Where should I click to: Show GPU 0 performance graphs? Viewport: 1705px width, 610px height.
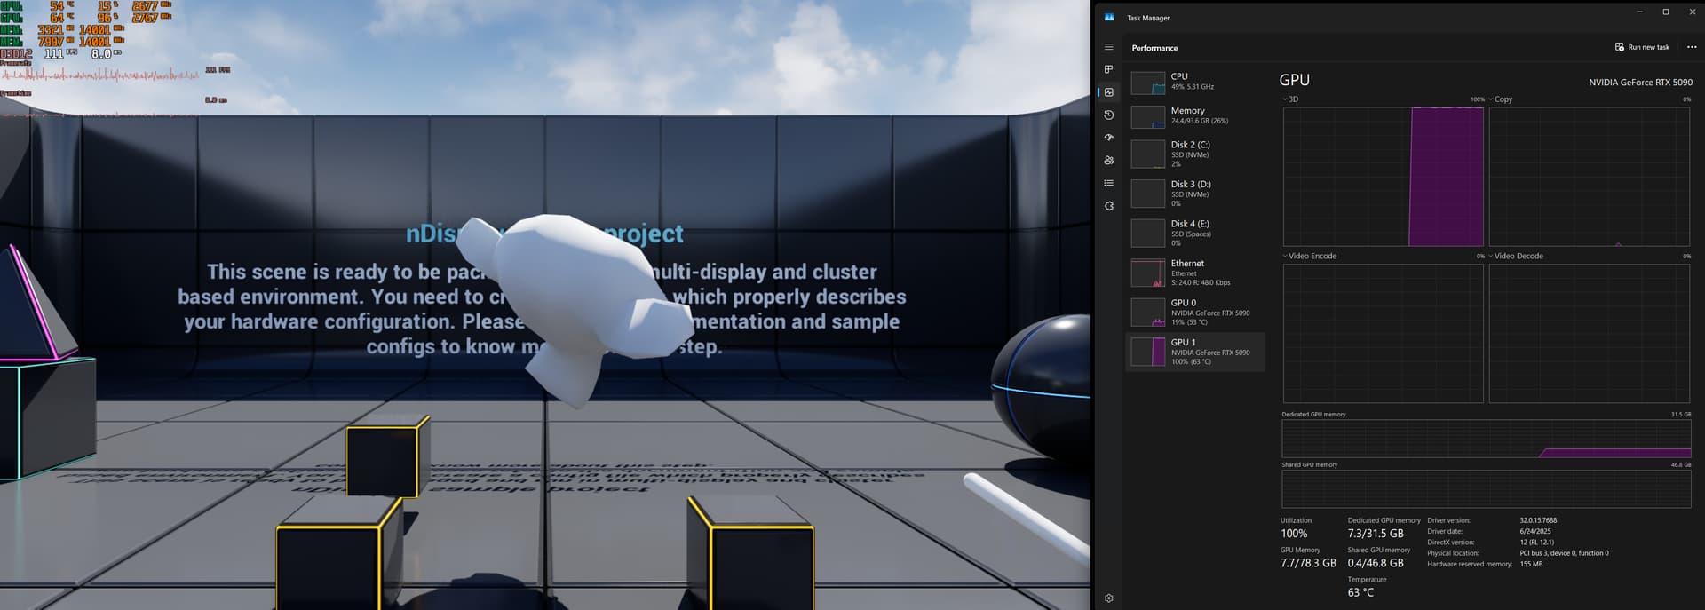(1195, 312)
